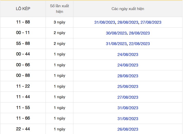This screenshot has width=183, height=134.
Task: Select 31/08/2023 in the 55 - 88 row
Action: (116, 44)
